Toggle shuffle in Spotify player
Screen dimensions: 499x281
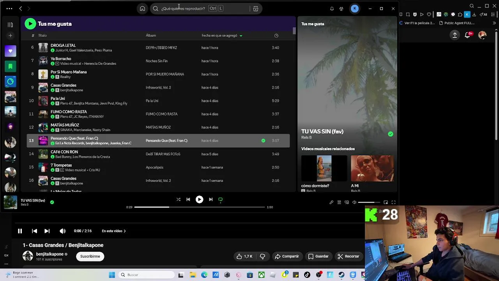coord(178,199)
